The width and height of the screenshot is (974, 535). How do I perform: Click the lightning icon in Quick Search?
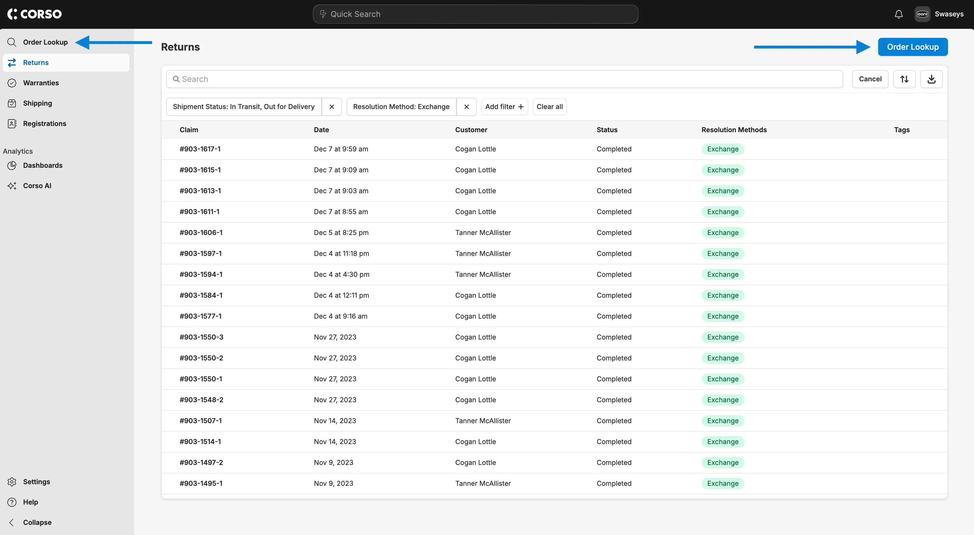(x=323, y=14)
